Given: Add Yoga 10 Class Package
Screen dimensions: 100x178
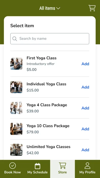Looking at the screenshot, I should pos(85,129).
